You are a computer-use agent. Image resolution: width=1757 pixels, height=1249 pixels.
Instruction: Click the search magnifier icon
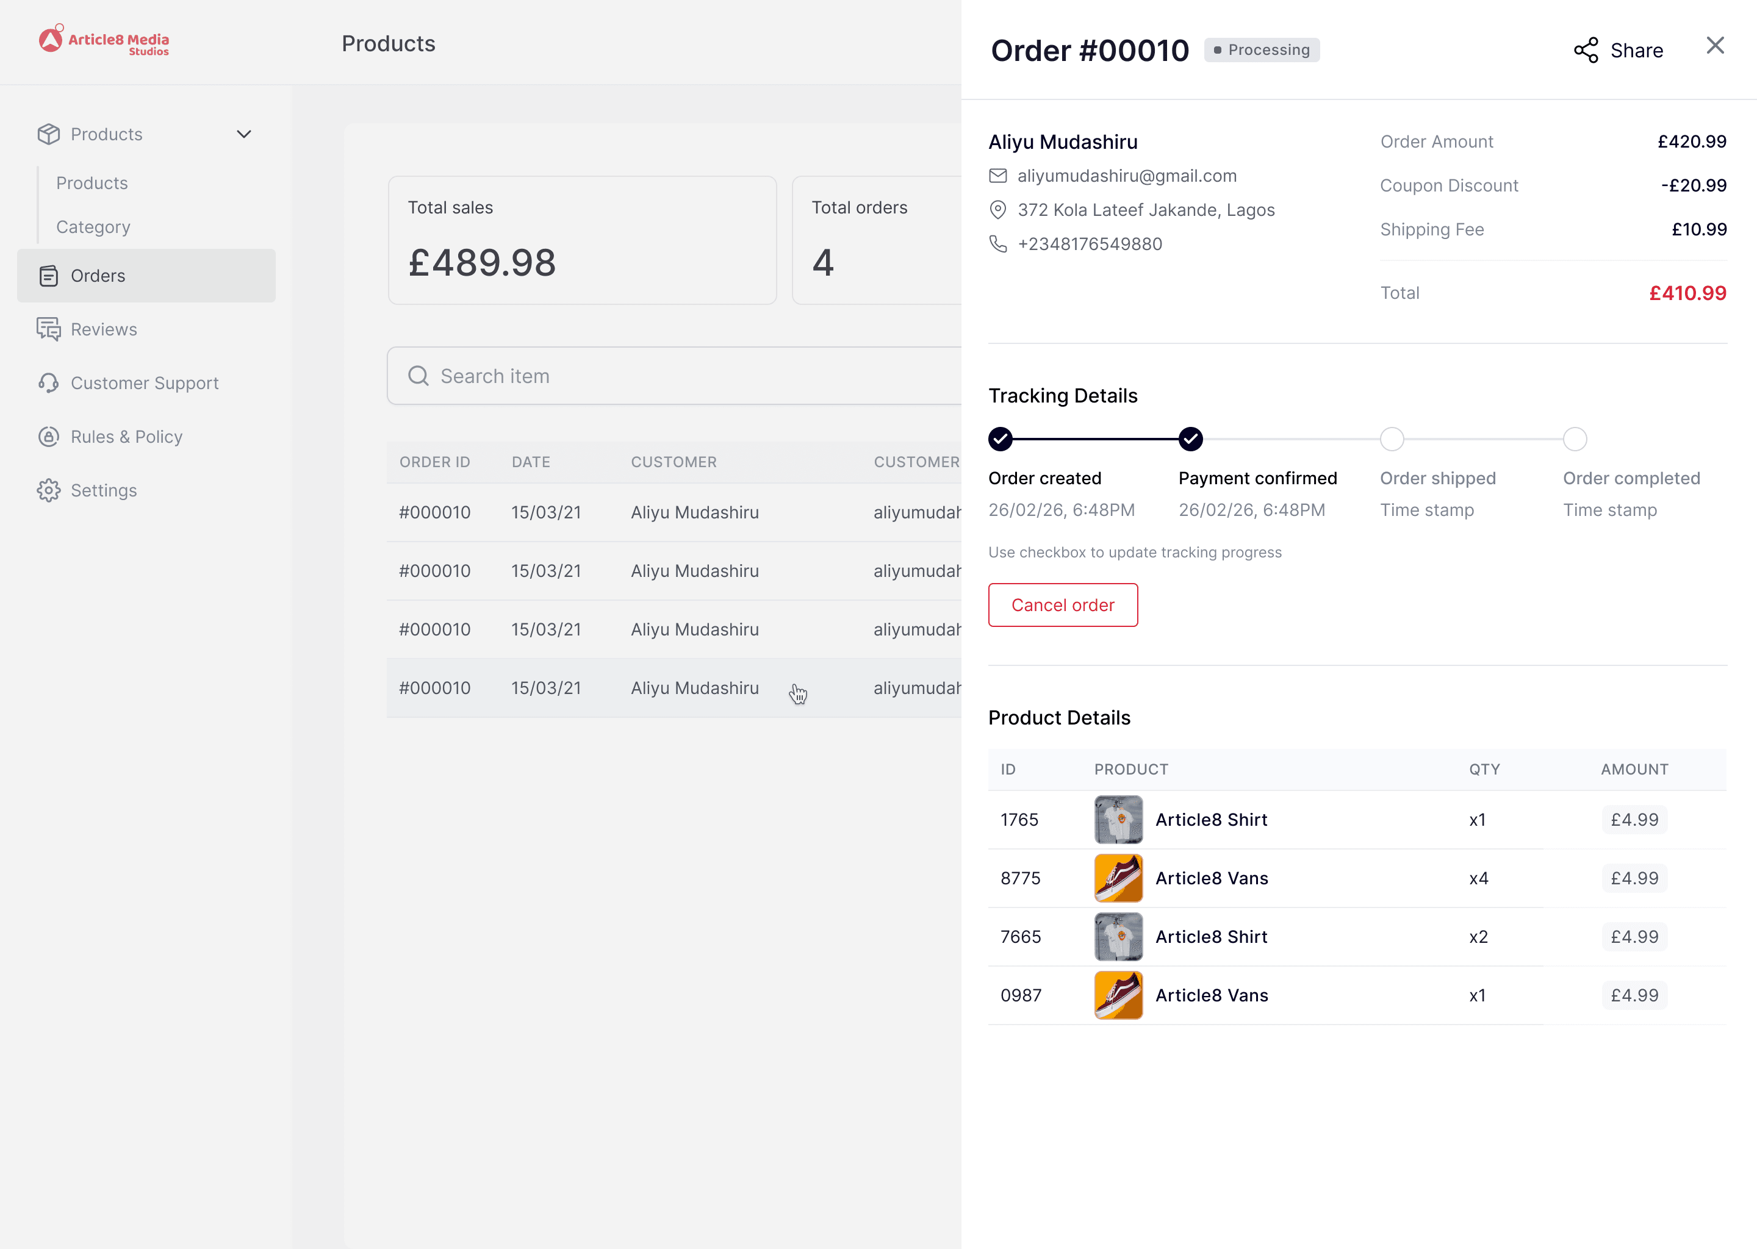(x=419, y=376)
